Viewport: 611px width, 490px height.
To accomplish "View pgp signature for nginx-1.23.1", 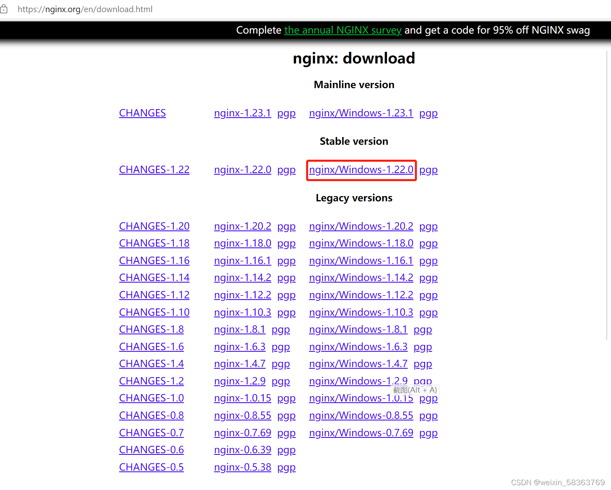I will 286,113.
